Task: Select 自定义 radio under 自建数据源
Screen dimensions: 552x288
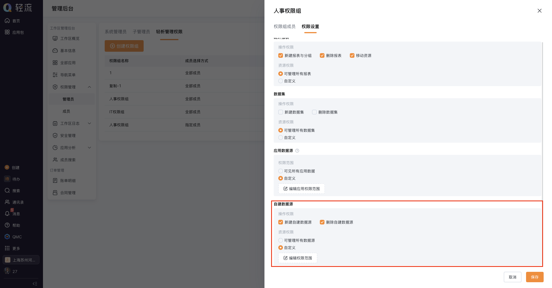Action: [x=281, y=248]
